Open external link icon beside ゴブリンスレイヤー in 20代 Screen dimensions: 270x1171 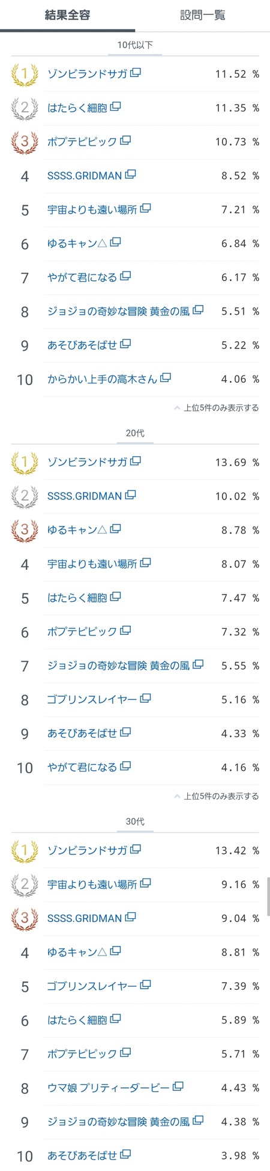click(145, 699)
